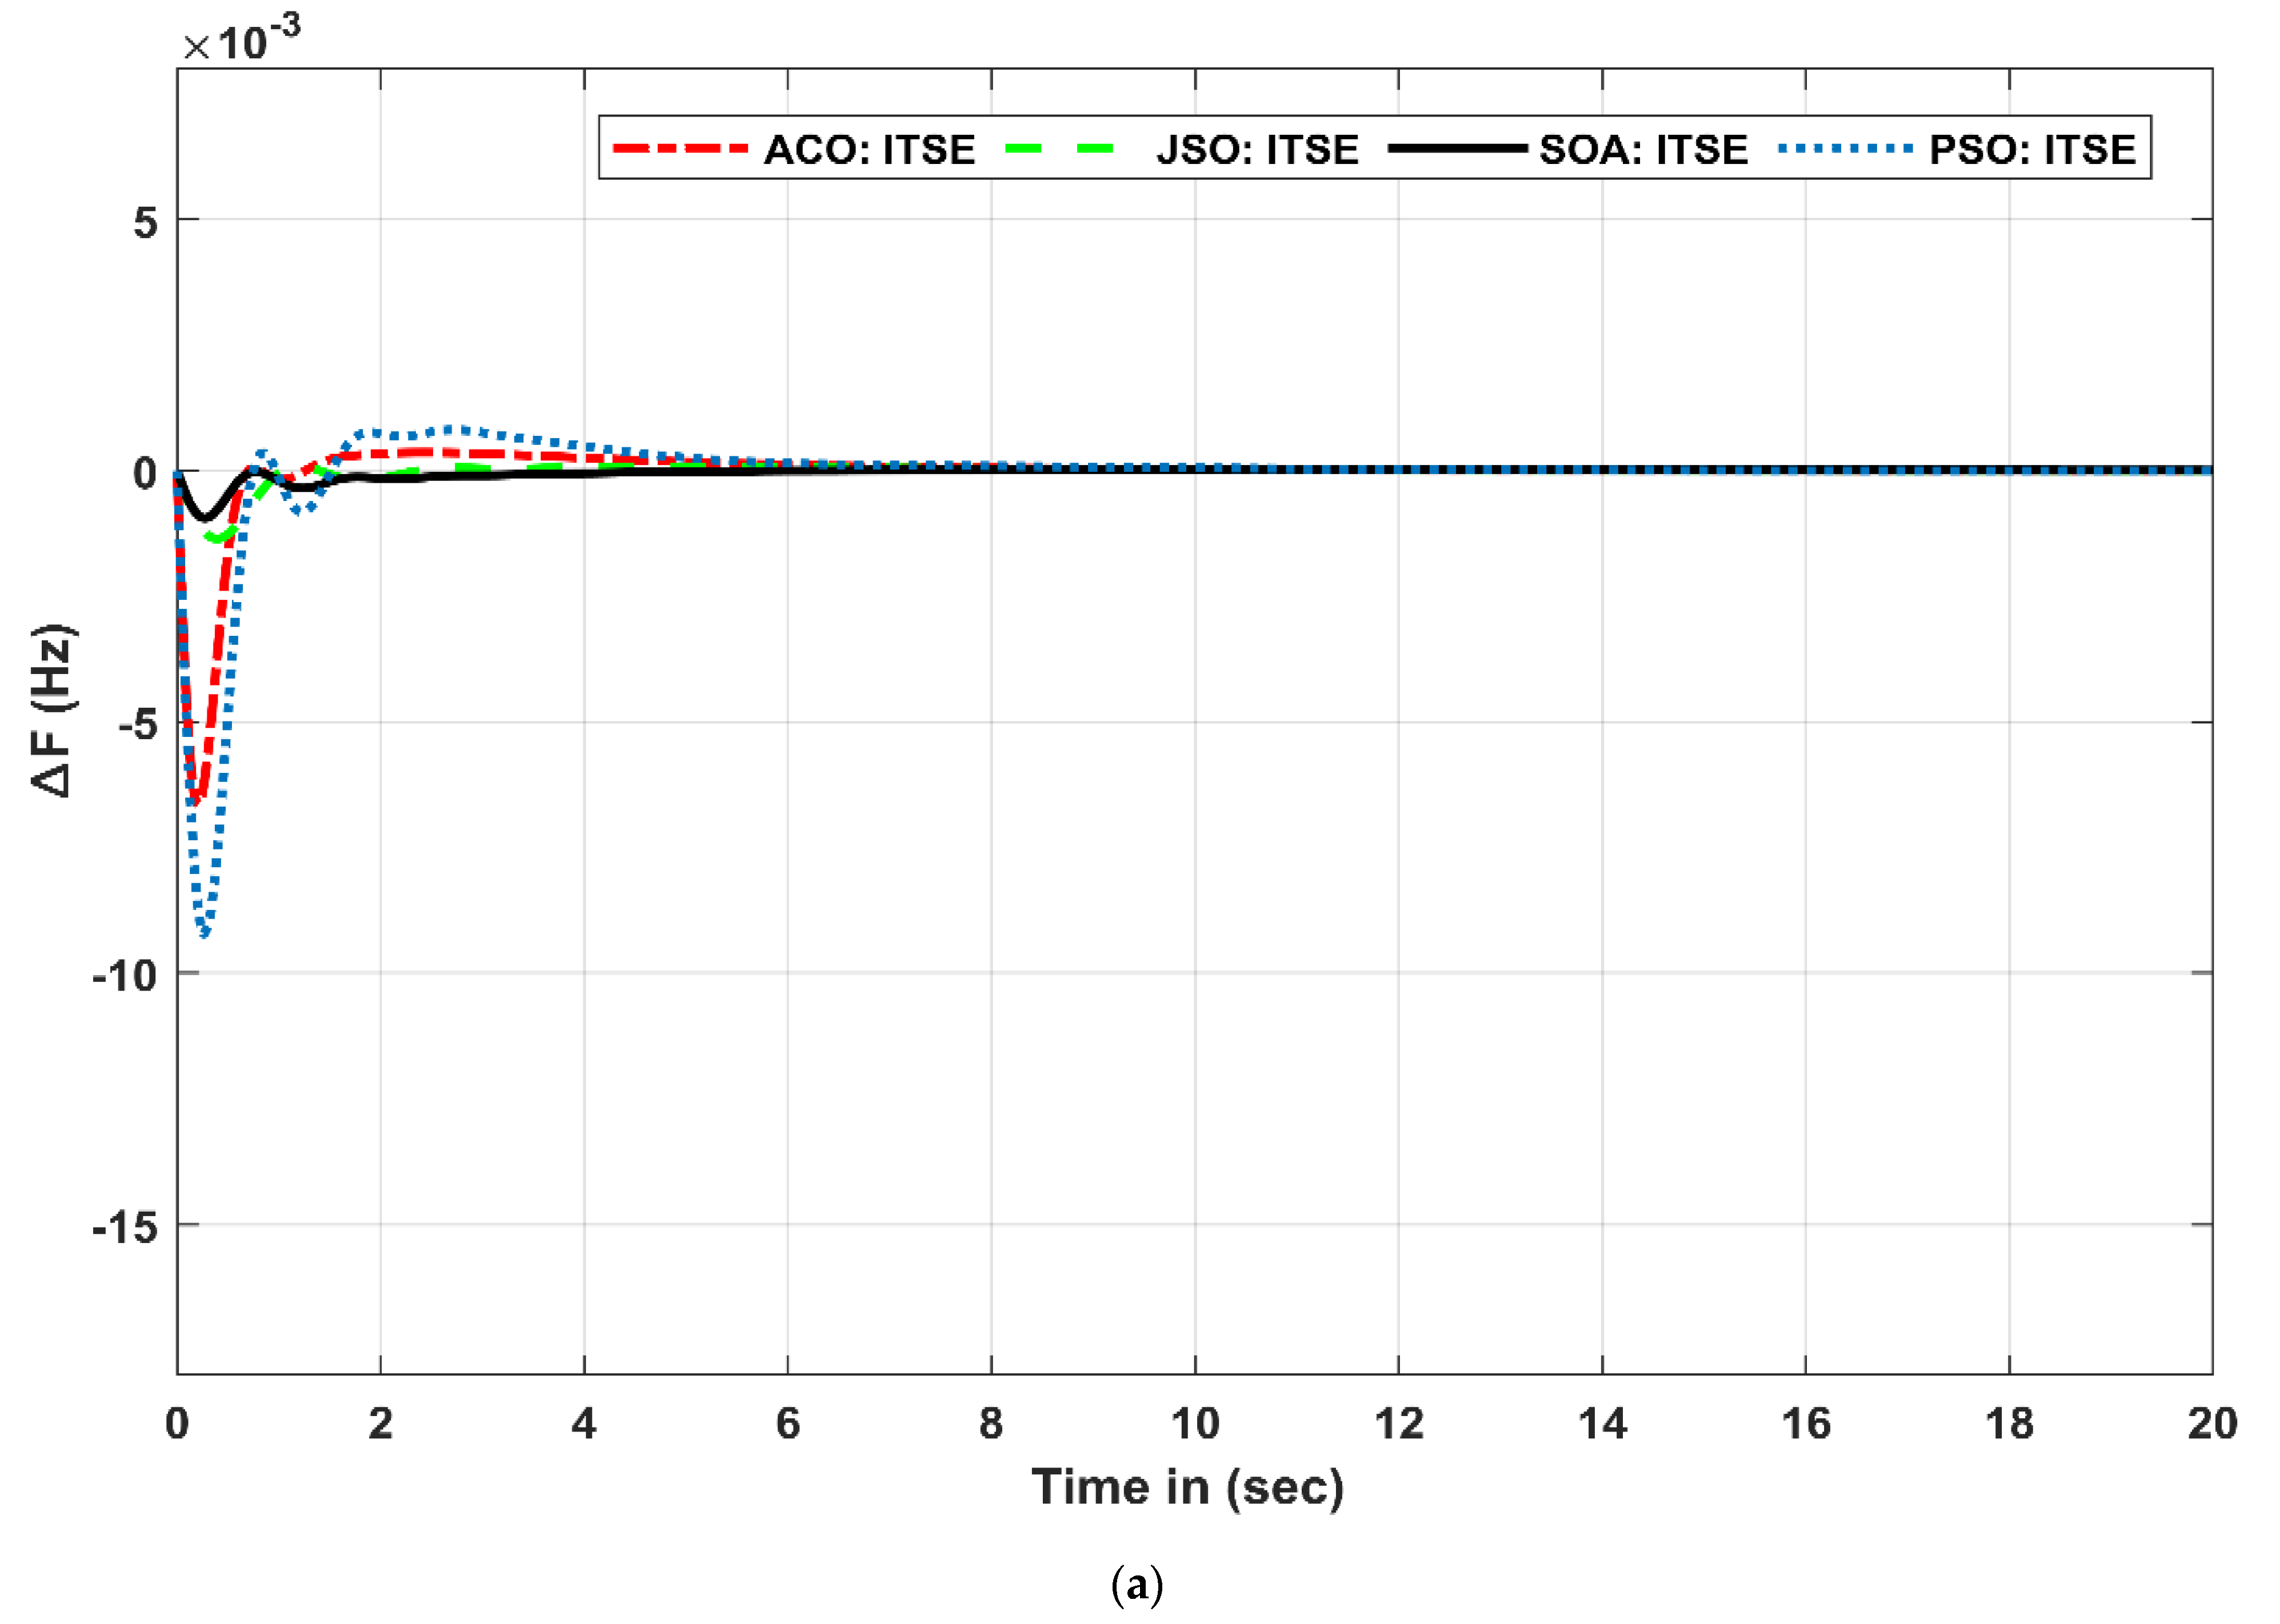The image size is (2280, 1624).
Task: Click the x-axis tick label 2
Action: pyautogui.click(x=380, y=1424)
